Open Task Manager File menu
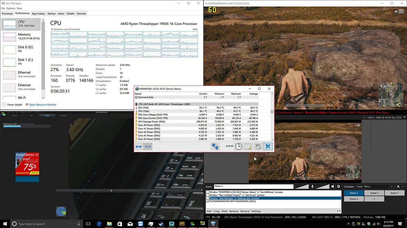 (3, 8)
